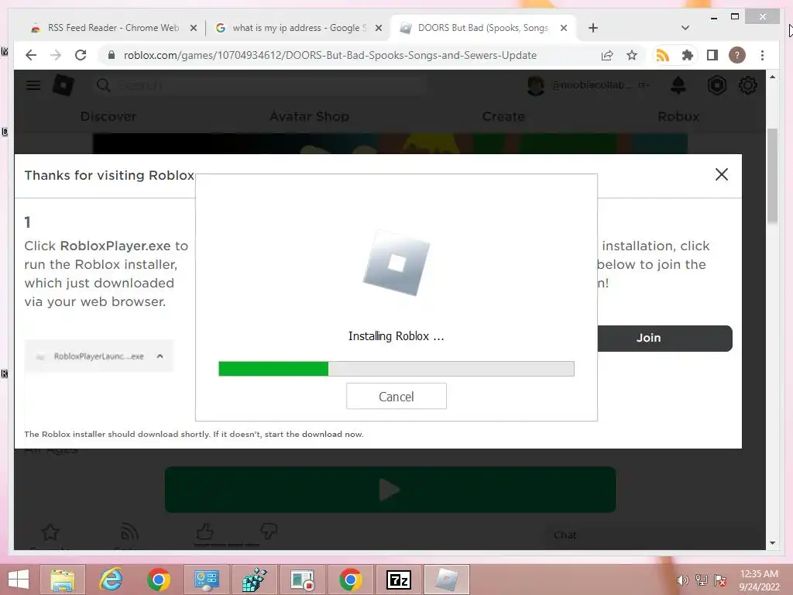
Task: Favorite the game with star icon
Action: pyautogui.click(x=50, y=533)
